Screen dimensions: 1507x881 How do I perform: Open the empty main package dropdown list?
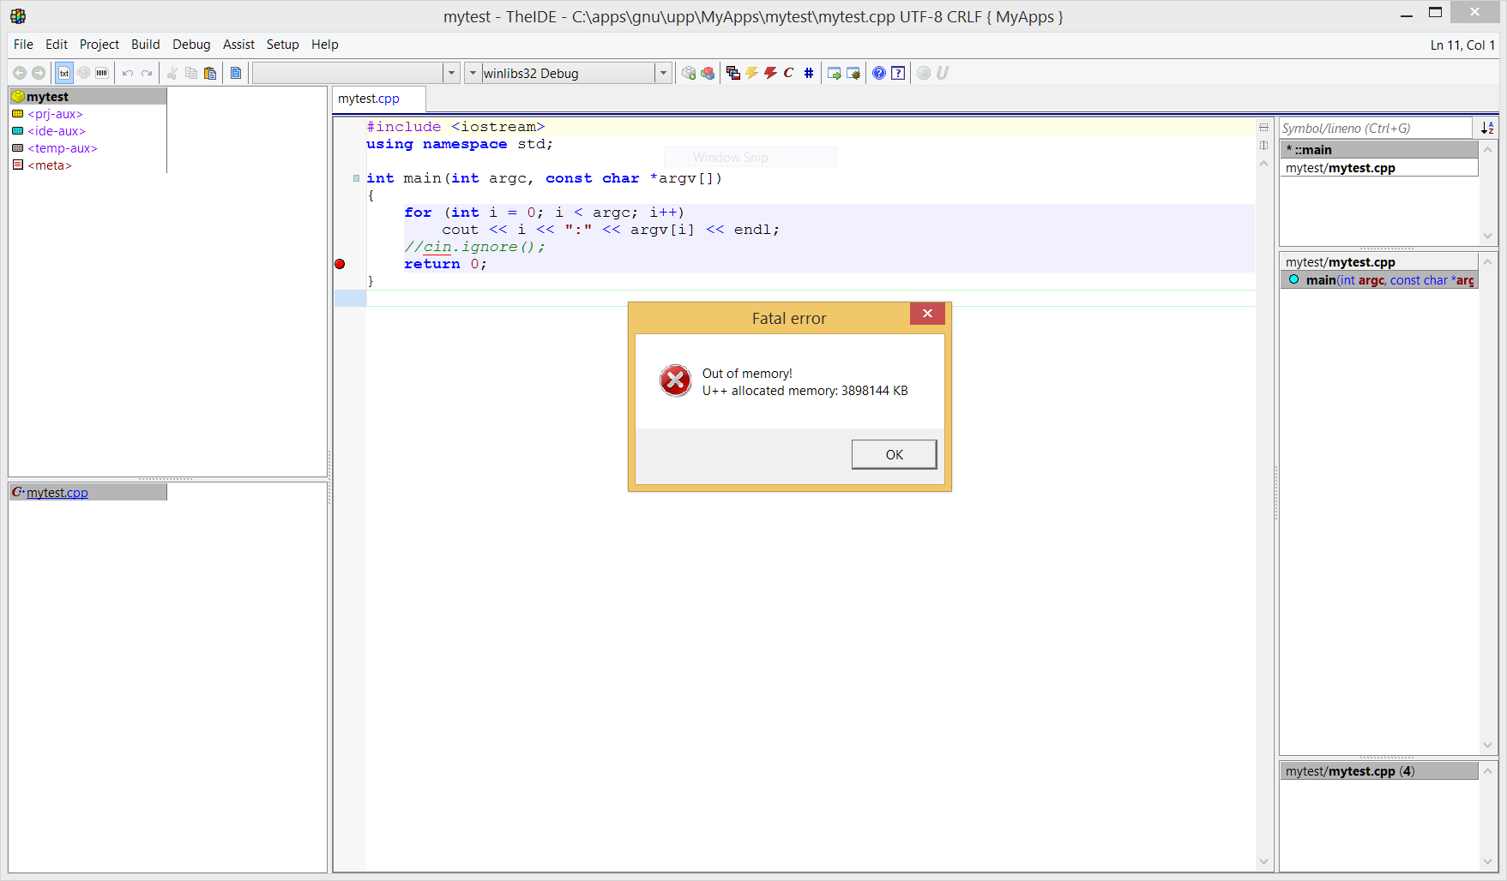pyautogui.click(x=451, y=73)
